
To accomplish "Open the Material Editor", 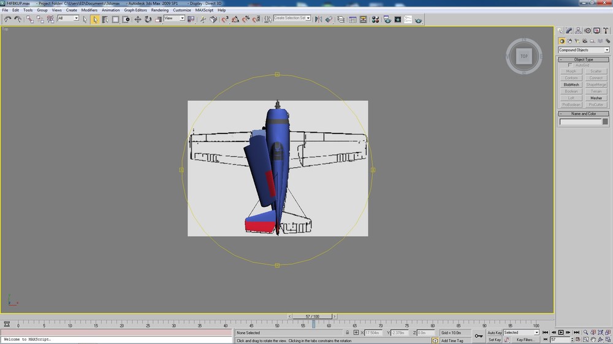I will [375, 19].
